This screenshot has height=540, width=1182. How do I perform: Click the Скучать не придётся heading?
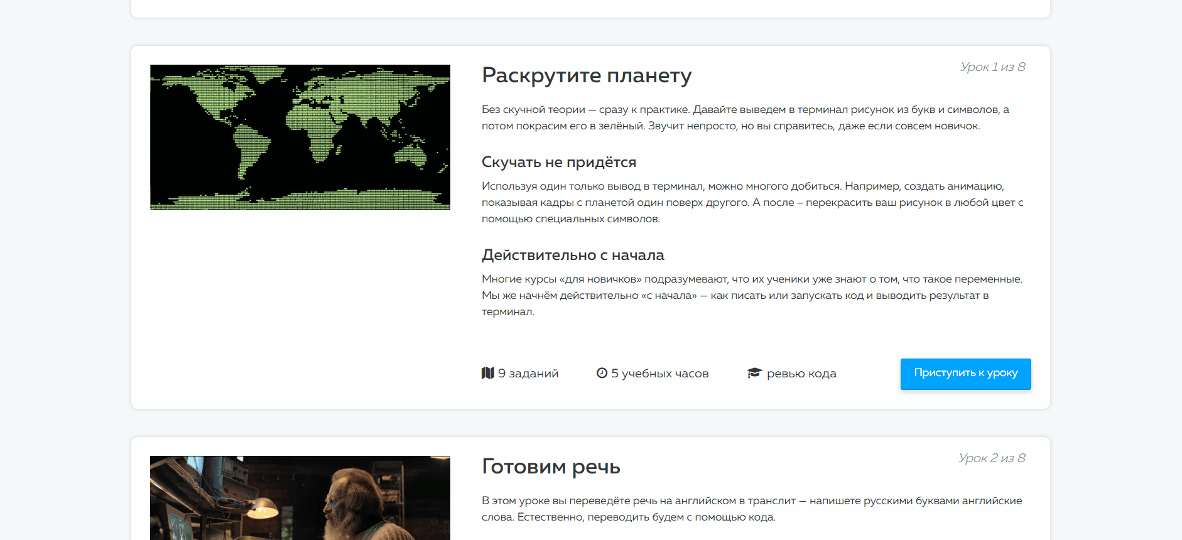(559, 162)
